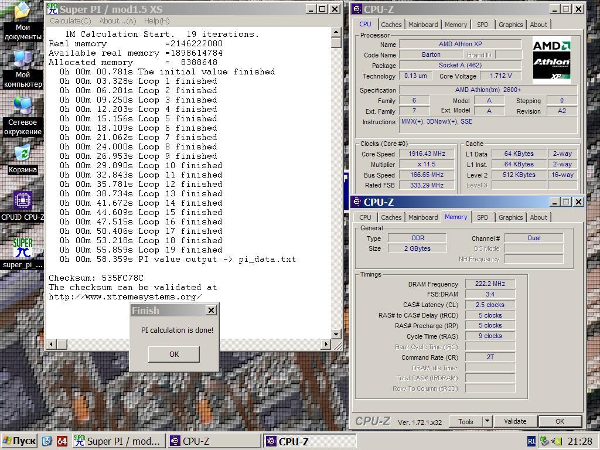Viewport: 600px width, 450px height.
Task: Switch to first CPU-Z taskbar button
Action: pyautogui.click(x=213, y=441)
